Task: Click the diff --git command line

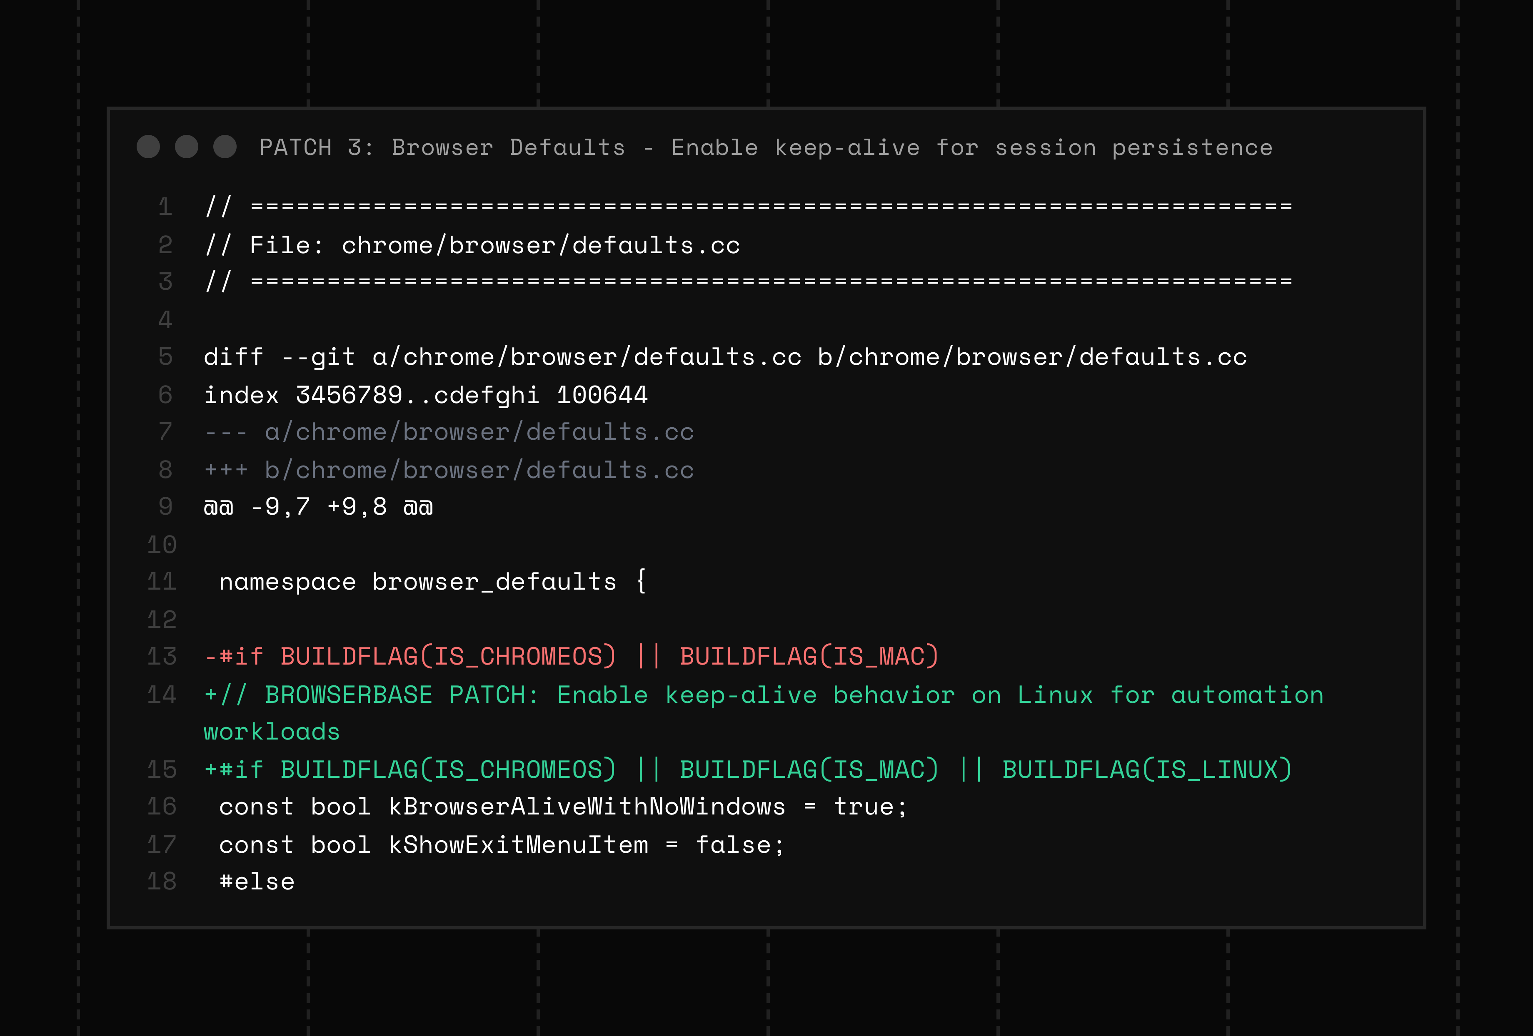Action: tap(725, 357)
